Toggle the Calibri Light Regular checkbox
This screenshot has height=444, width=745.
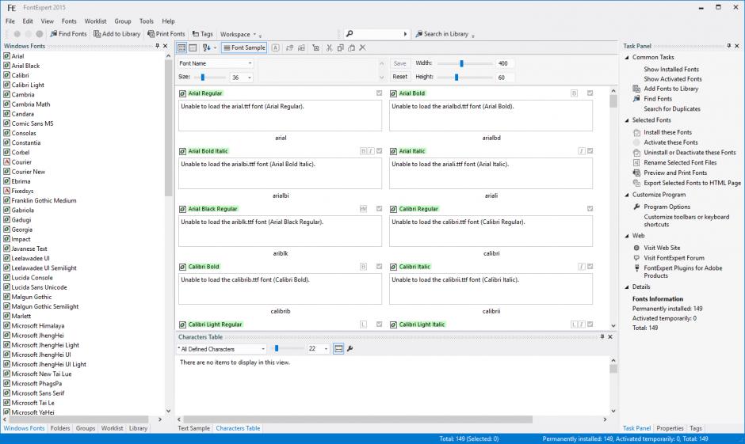tap(379, 324)
